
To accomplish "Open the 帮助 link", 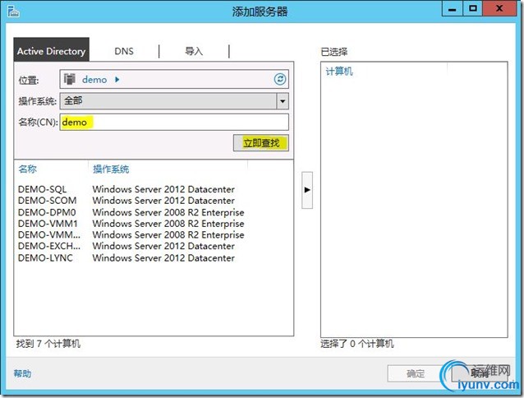I will tap(22, 373).
